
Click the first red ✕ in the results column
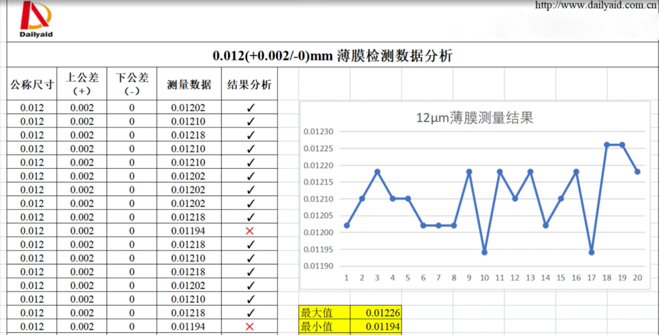pos(249,231)
